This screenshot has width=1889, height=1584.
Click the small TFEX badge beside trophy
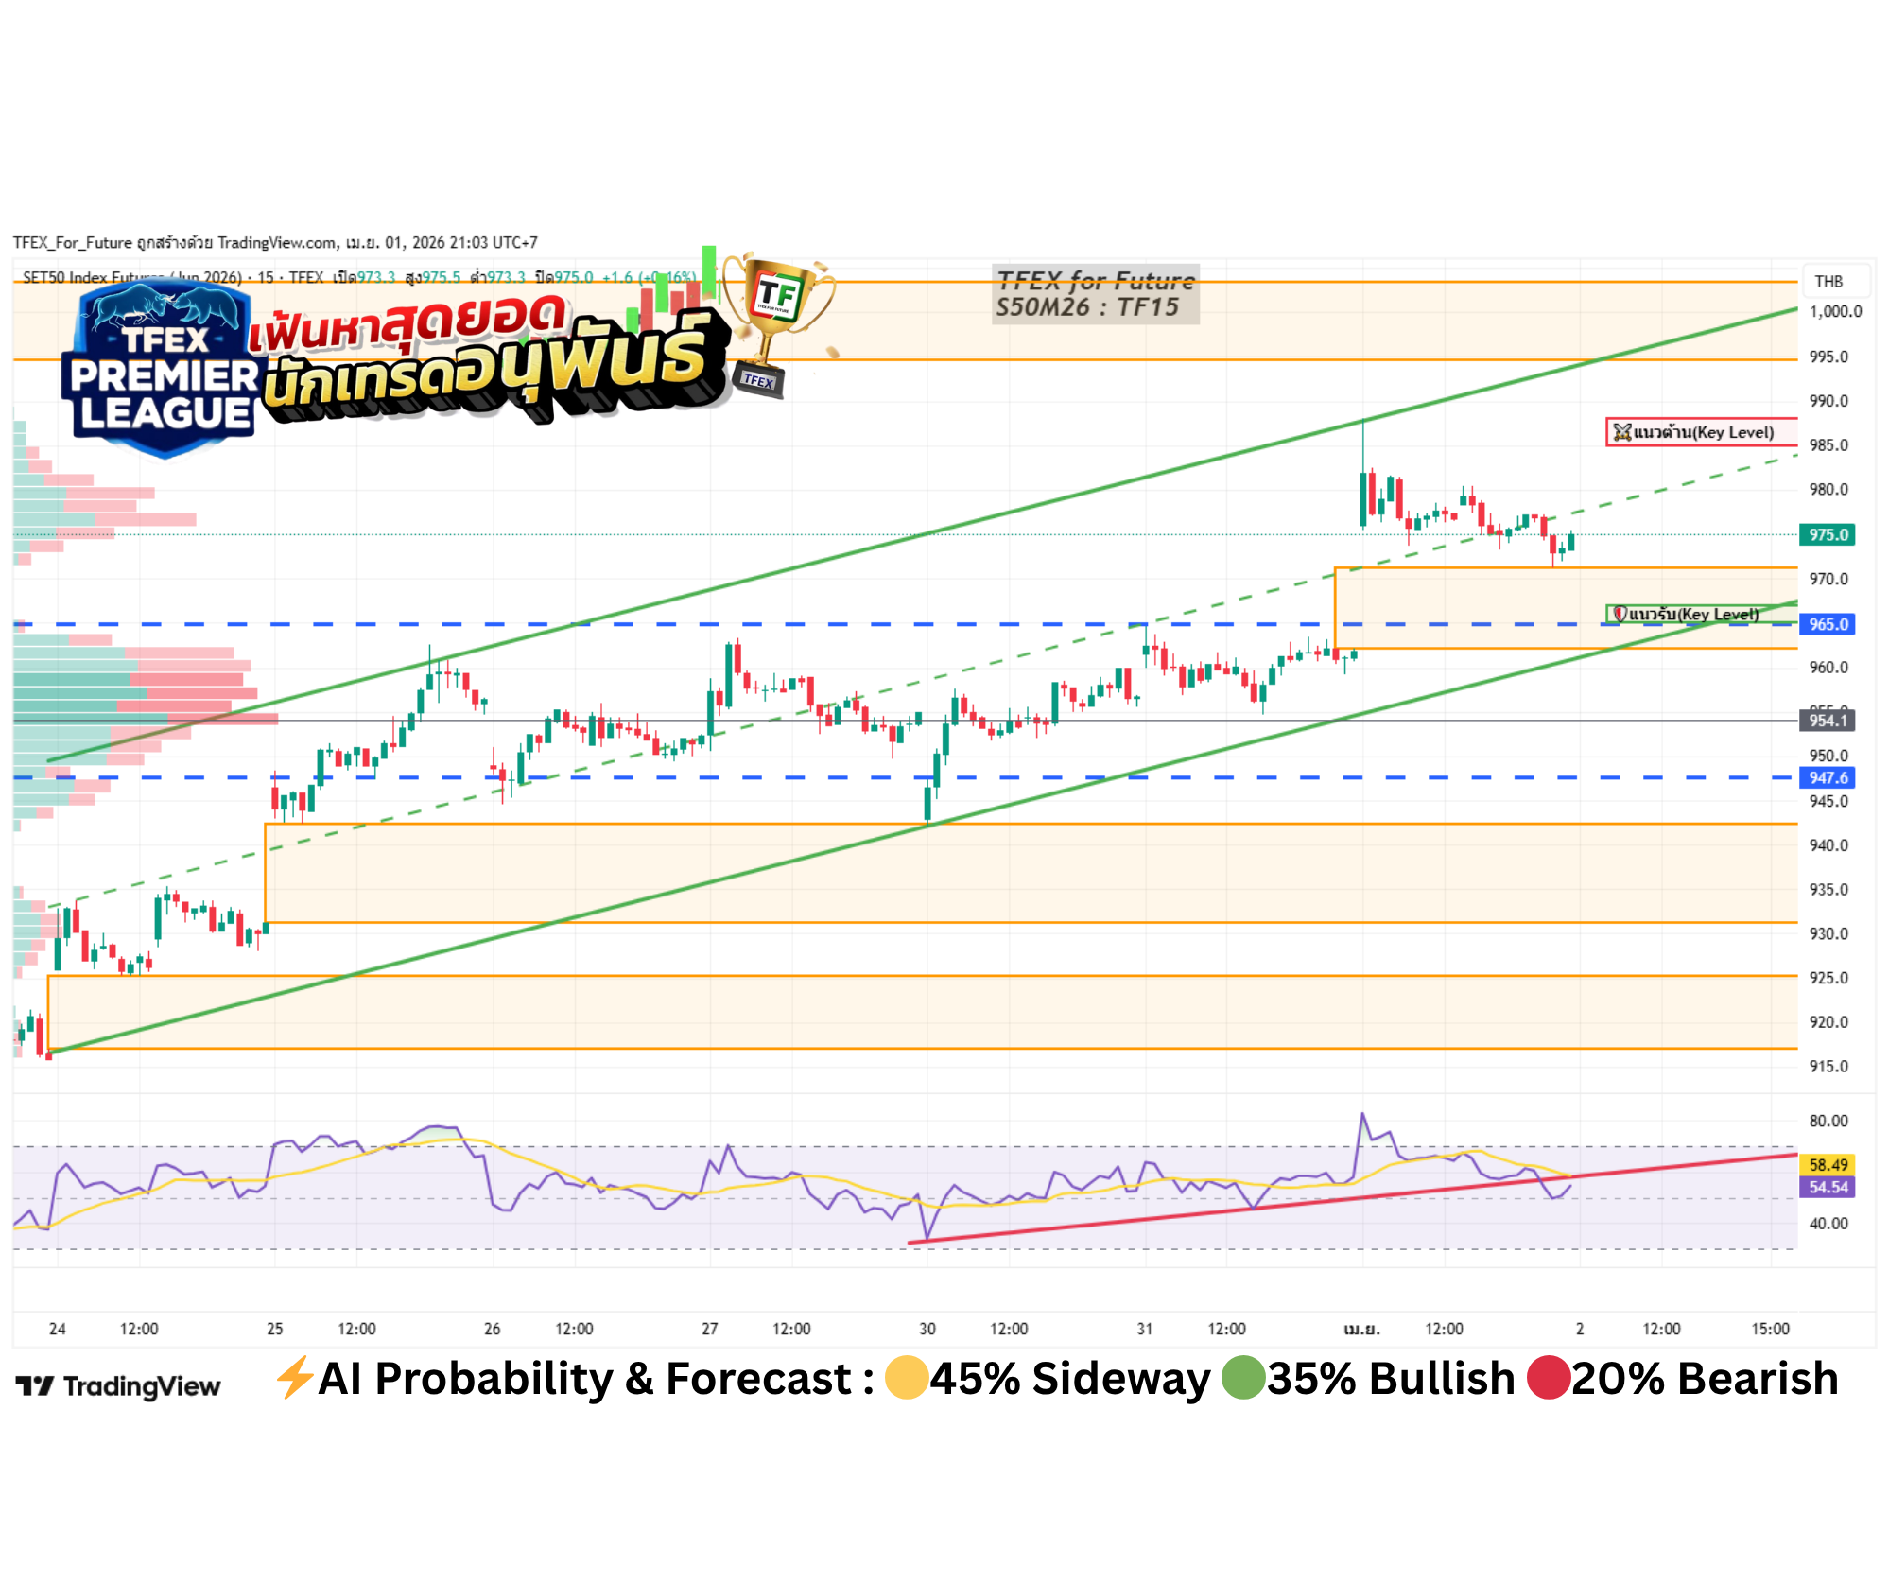[x=758, y=380]
